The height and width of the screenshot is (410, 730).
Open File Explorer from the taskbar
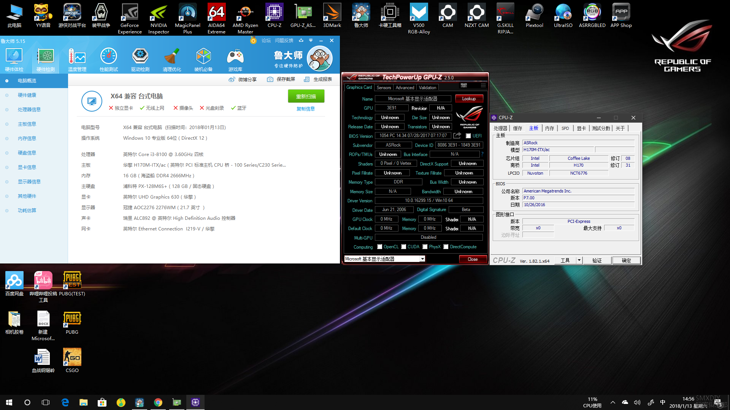tap(84, 402)
